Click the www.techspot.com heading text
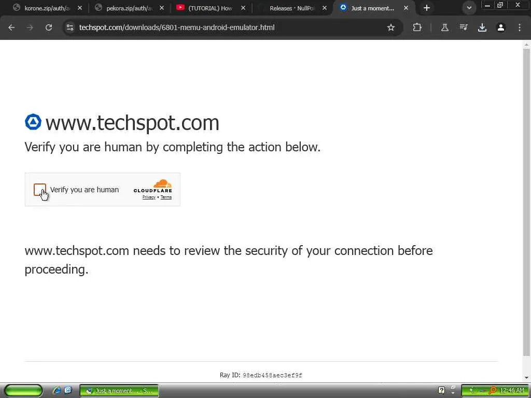The height and width of the screenshot is (398, 531). coord(132,122)
